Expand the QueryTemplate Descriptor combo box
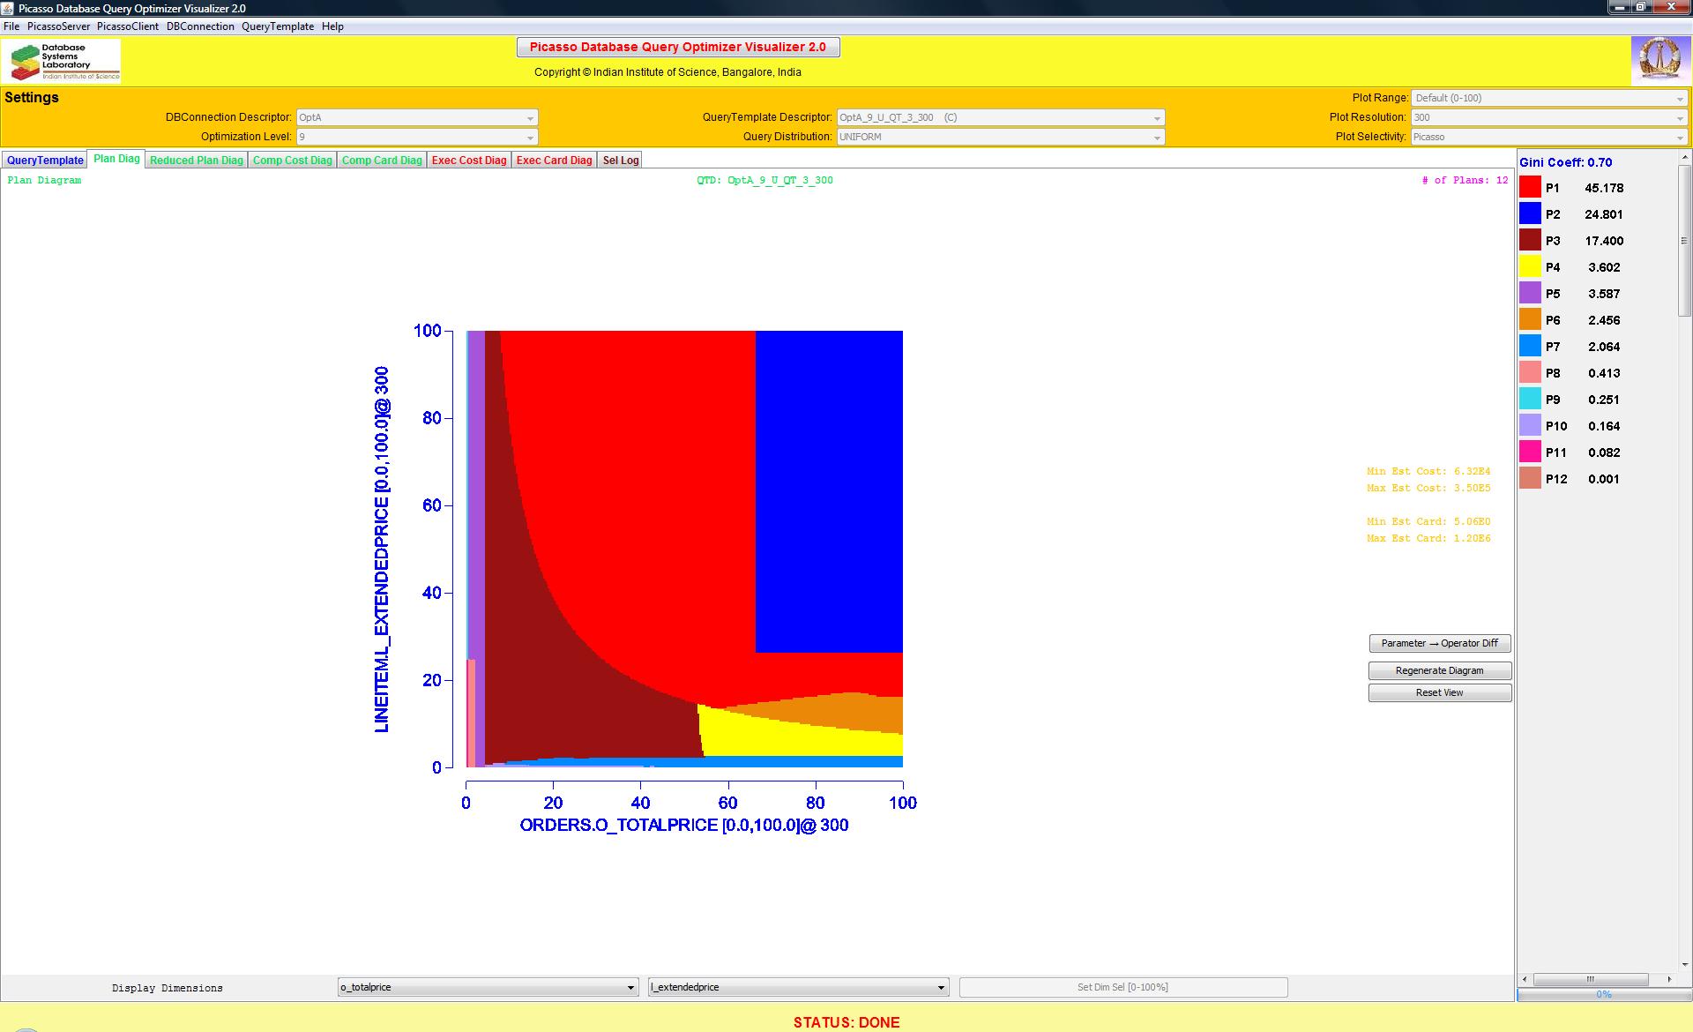The height and width of the screenshot is (1032, 1693). [1000, 117]
